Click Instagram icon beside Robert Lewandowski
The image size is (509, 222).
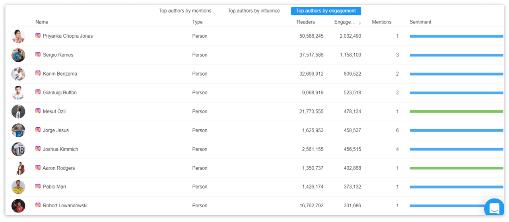point(38,205)
